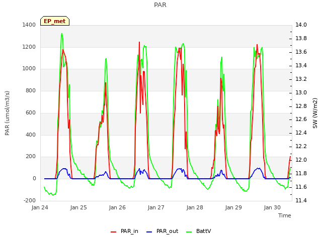This screenshot has width=322, height=241.
Task: Click the -200 left axis label
Action: [x=30, y=200]
